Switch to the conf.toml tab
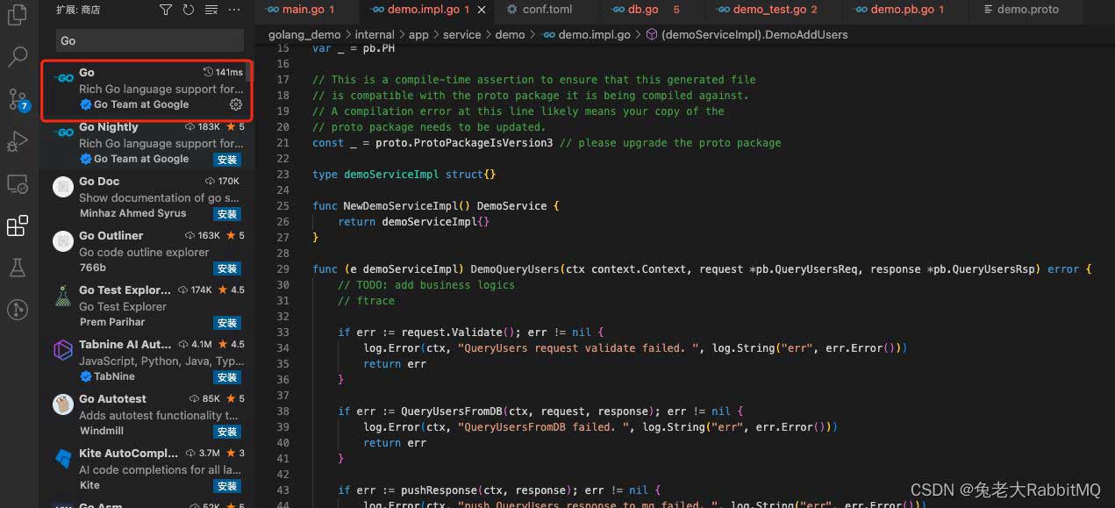The width and height of the screenshot is (1115, 508). (x=546, y=10)
